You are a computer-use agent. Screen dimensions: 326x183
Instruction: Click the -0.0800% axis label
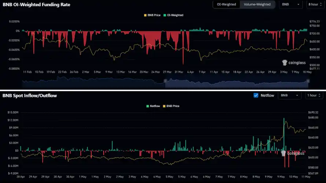coord(14,69)
